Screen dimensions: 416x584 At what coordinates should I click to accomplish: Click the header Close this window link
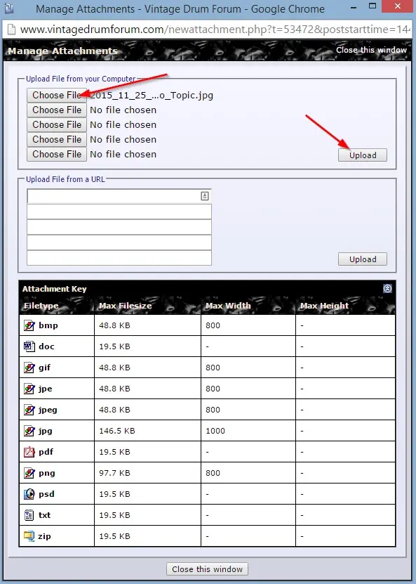[x=371, y=50]
